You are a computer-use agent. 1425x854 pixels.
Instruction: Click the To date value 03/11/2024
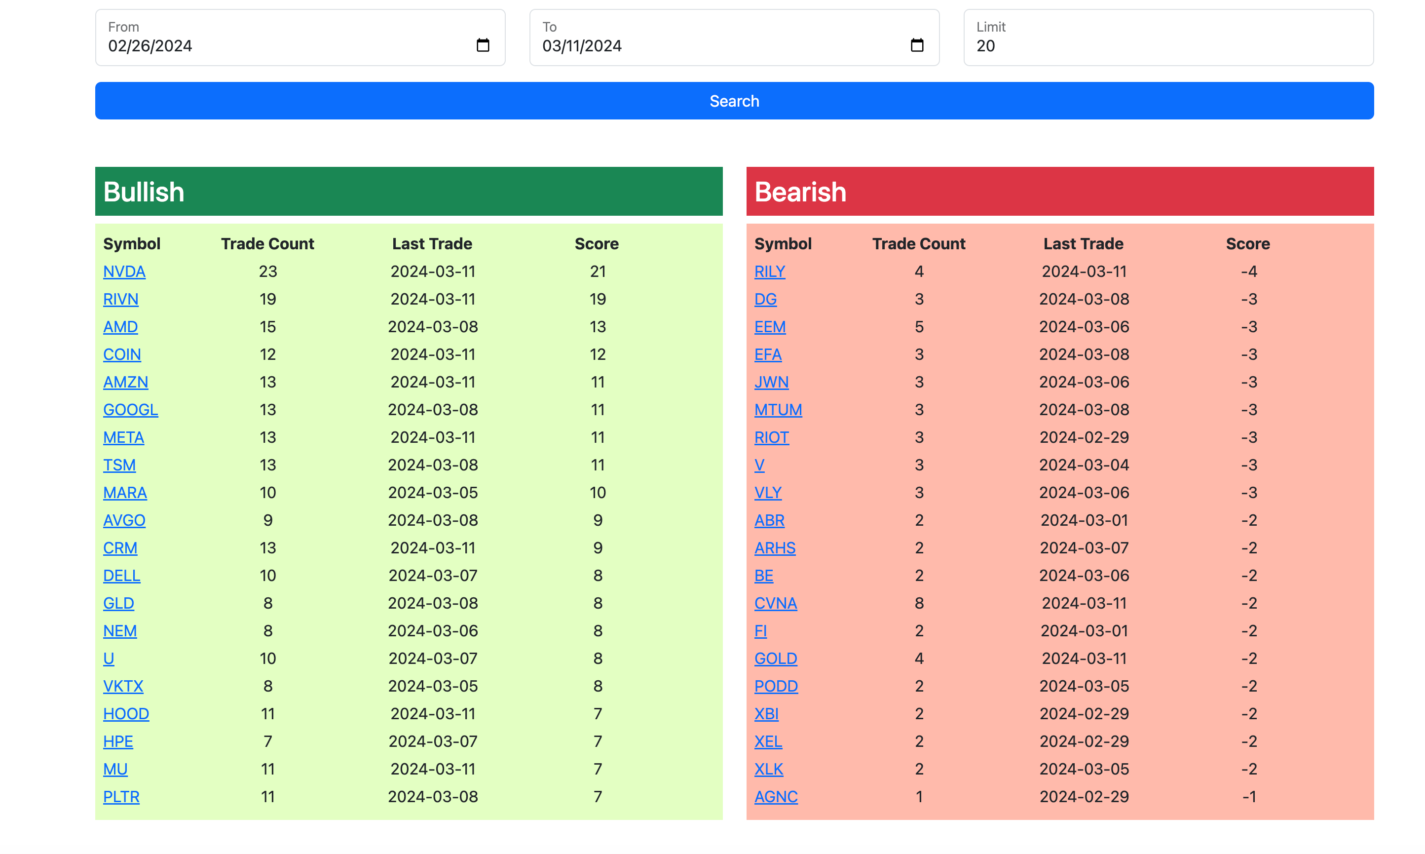click(x=581, y=46)
